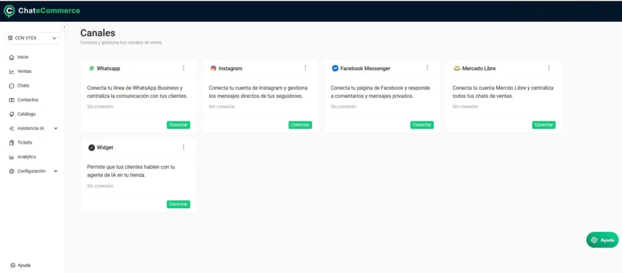Click the Asistencia IA sparkle icon
The width and height of the screenshot is (622, 273).
[12, 129]
